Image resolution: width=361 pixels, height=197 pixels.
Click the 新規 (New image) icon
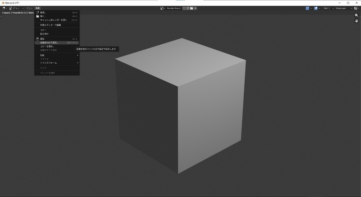pyautogui.click(x=37, y=13)
